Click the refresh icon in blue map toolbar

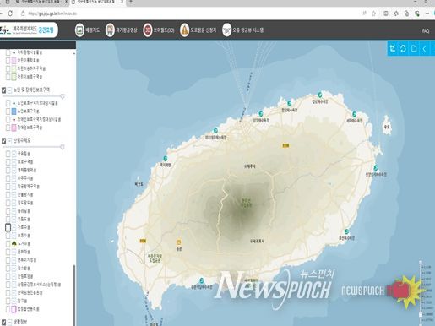click(x=403, y=49)
